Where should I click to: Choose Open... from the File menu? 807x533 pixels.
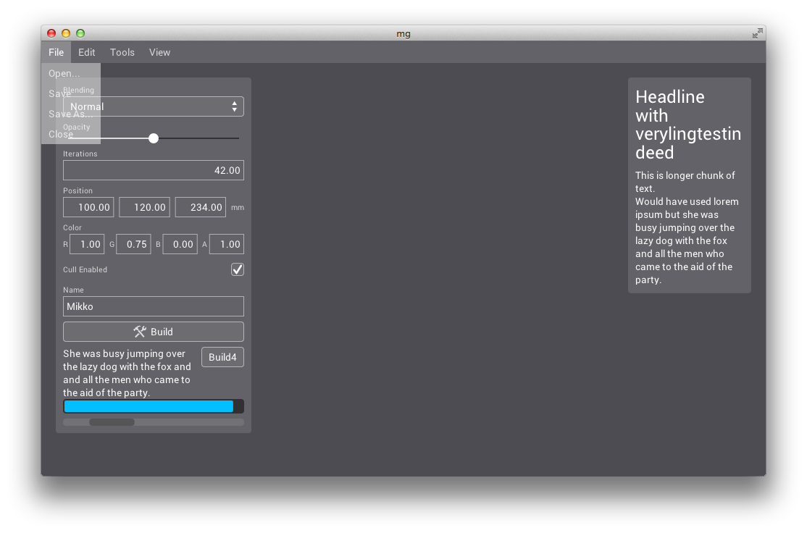coord(70,73)
